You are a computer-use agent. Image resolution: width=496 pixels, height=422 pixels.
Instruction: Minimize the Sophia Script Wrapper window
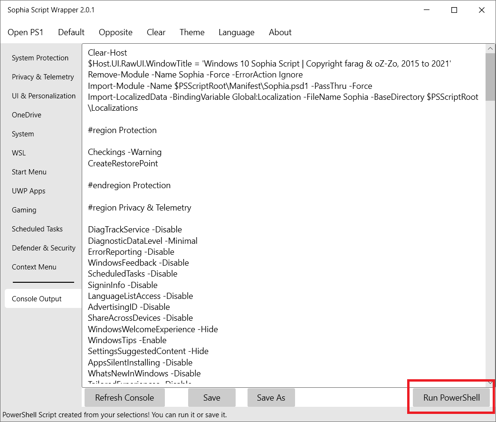pos(427,10)
